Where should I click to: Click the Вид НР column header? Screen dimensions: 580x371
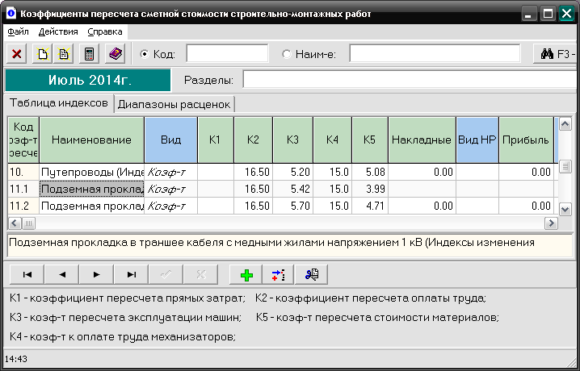[477, 140]
